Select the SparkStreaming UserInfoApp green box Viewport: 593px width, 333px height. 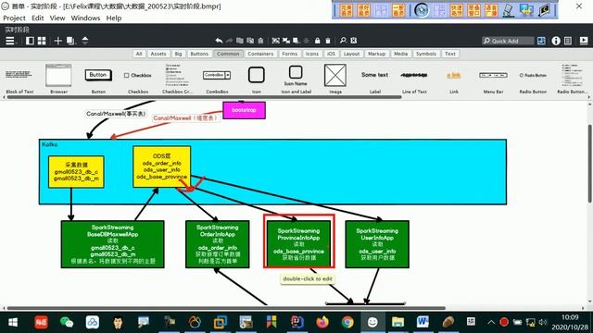[x=377, y=244]
